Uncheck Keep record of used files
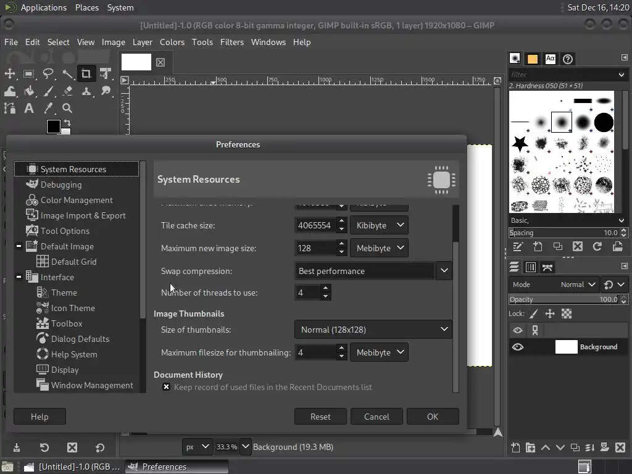The width and height of the screenshot is (632, 474). click(x=166, y=387)
